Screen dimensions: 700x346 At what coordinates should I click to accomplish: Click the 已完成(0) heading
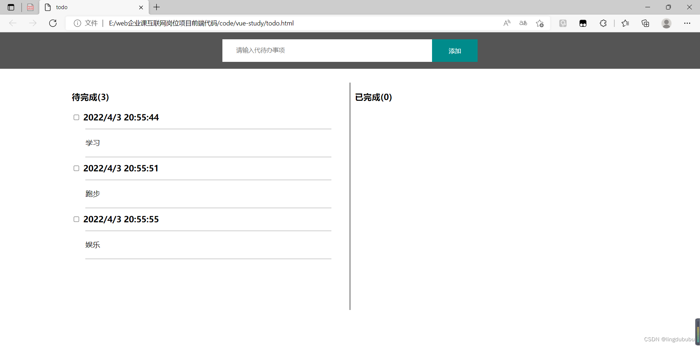pyautogui.click(x=374, y=97)
